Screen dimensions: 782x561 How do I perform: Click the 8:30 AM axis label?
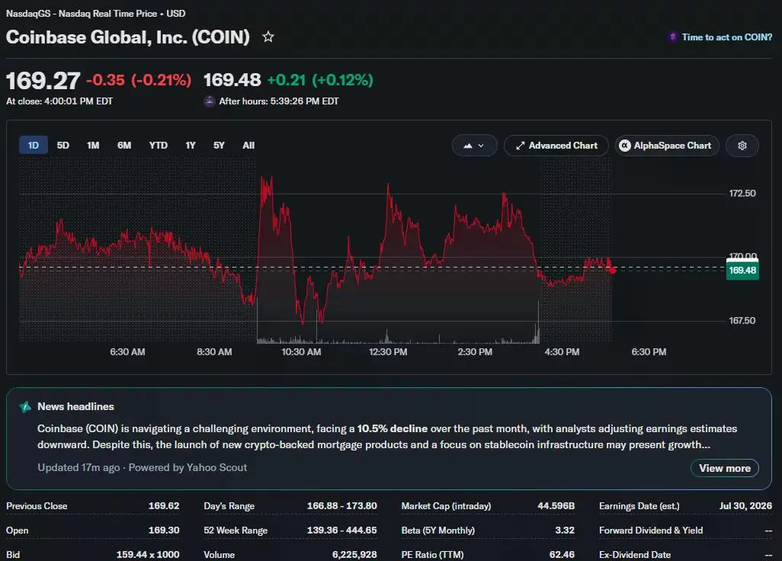coord(214,352)
